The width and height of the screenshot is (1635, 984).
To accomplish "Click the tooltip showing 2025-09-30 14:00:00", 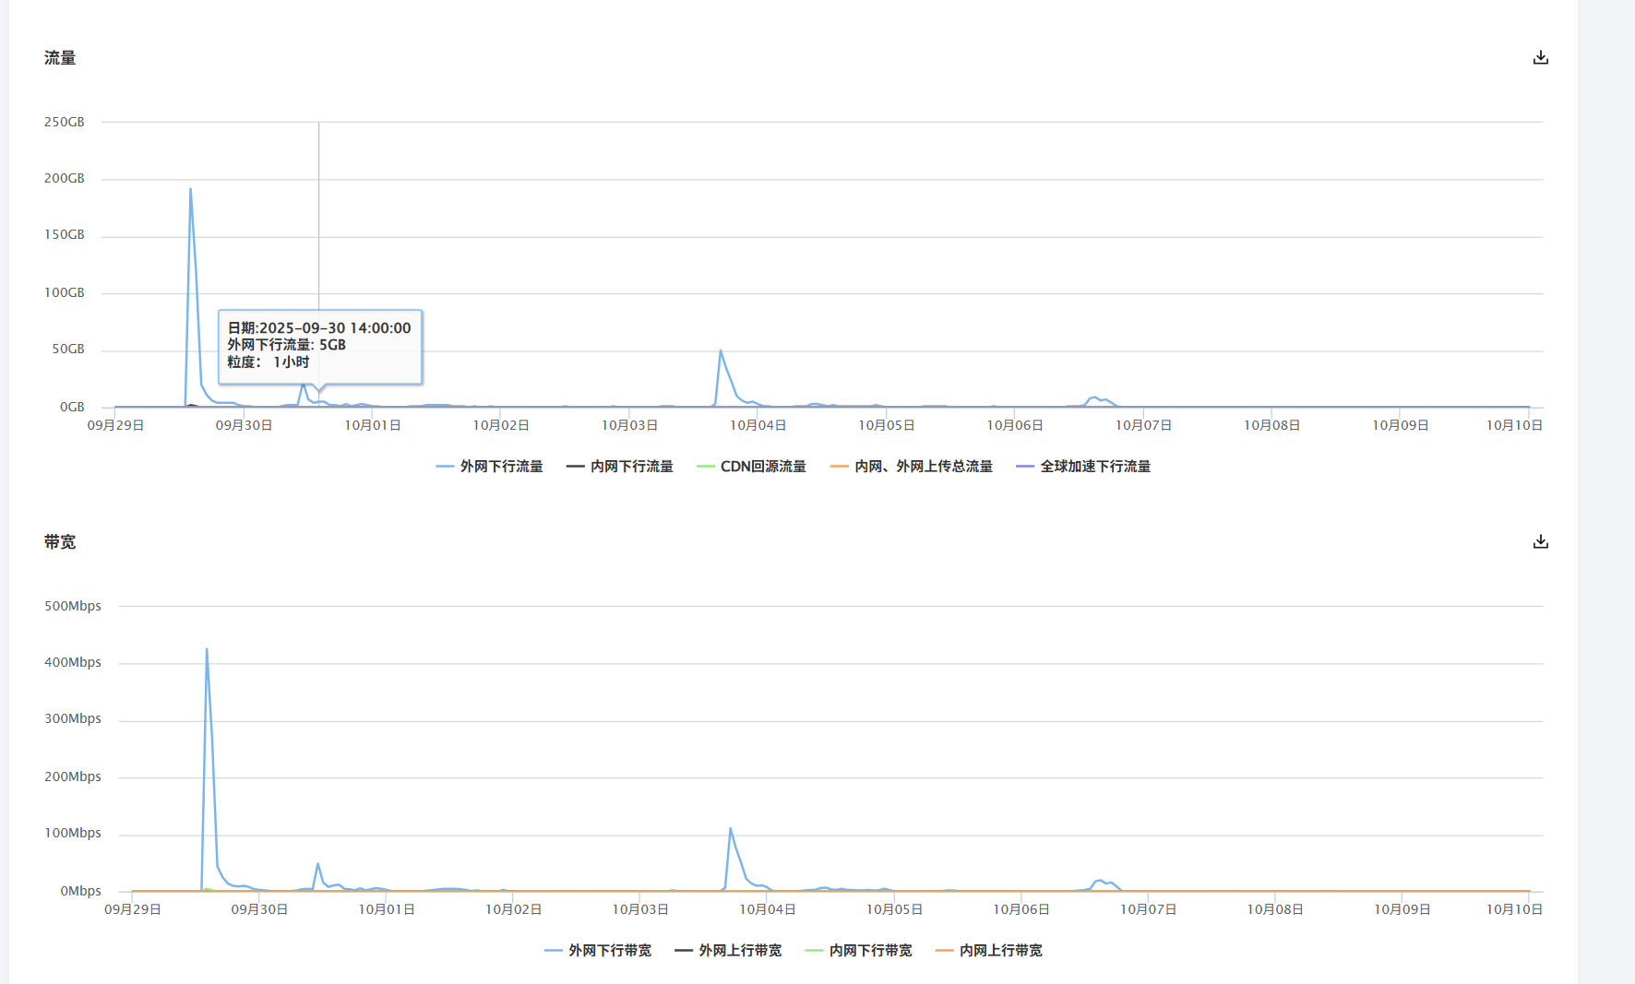I will click(319, 346).
